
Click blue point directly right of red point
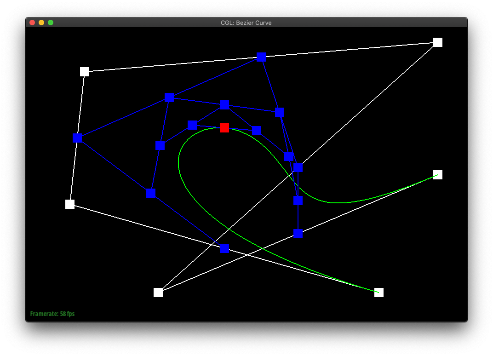click(257, 131)
